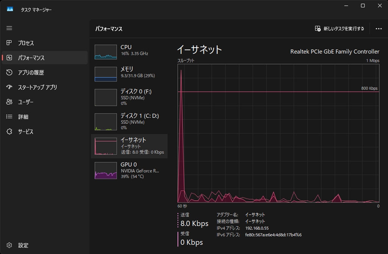The width and height of the screenshot is (388, 254).
Task: Select the Memory usage entry
Action: 129,73
